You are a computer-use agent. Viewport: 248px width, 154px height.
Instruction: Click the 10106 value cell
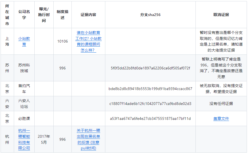point(63,41)
